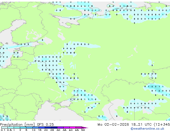
Task: Click the legend label "50"
Action: tap(83, 130)
